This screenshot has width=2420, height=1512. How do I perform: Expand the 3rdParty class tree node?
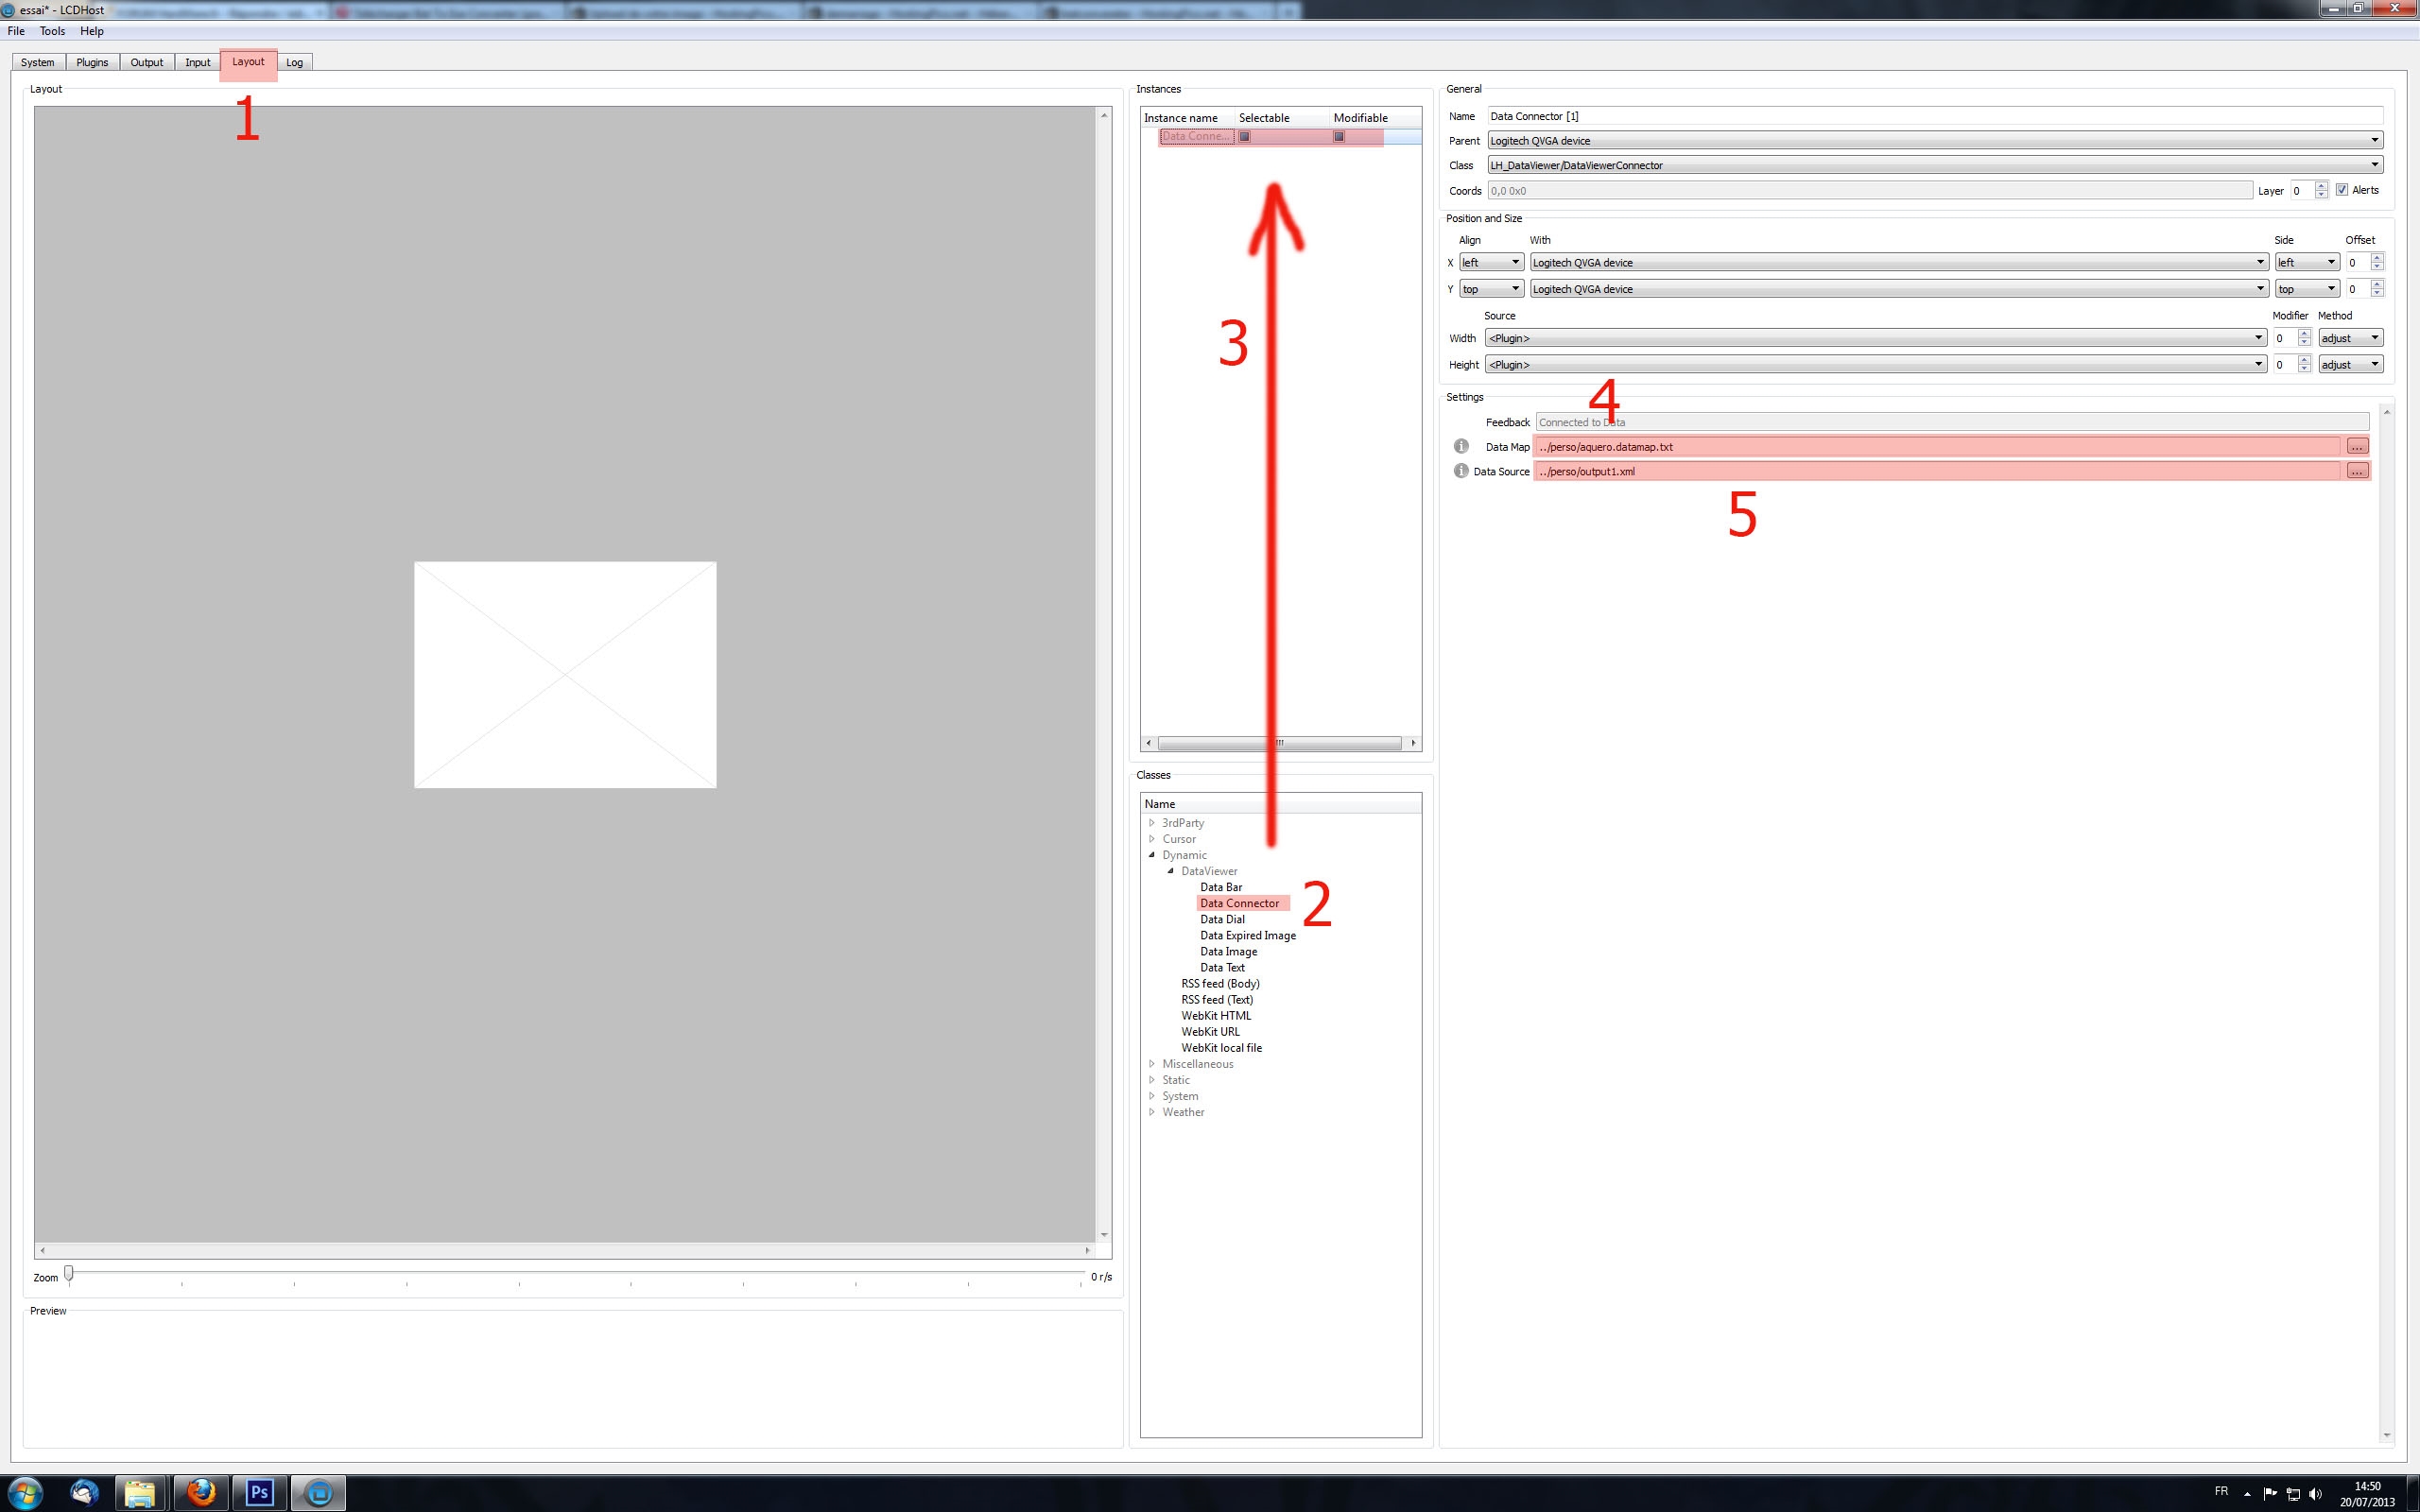pyautogui.click(x=1152, y=823)
